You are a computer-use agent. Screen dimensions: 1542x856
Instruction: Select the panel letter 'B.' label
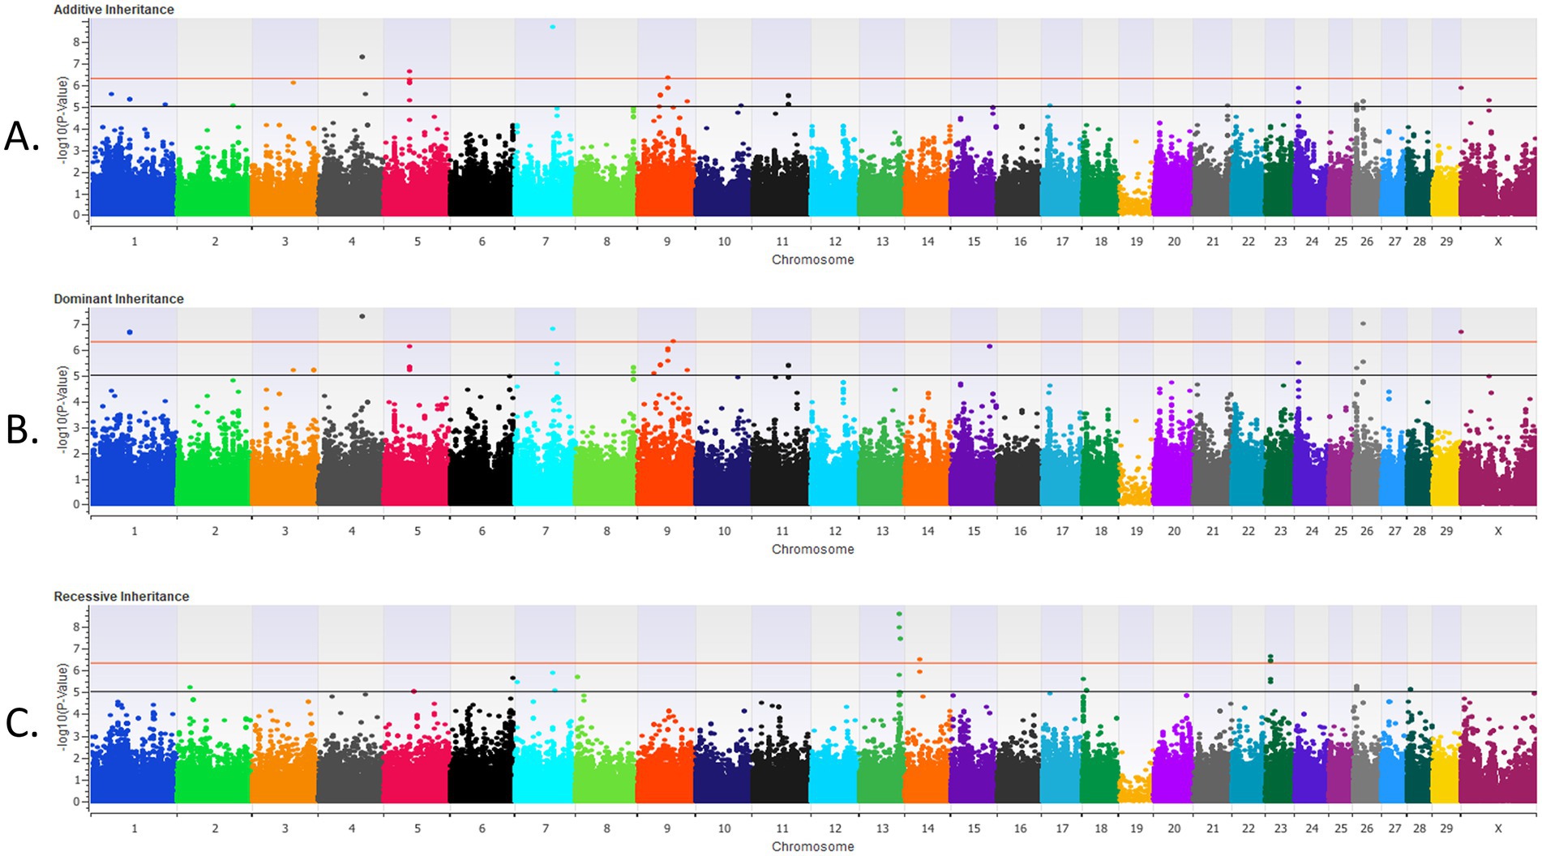[x=22, y=430]
